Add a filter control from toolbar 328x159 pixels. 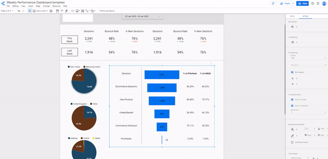coord(62,11)
